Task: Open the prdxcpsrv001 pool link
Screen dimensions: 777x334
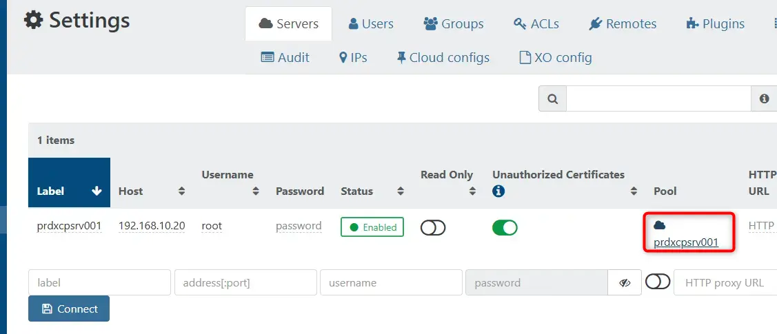Action: click(686, 242)
